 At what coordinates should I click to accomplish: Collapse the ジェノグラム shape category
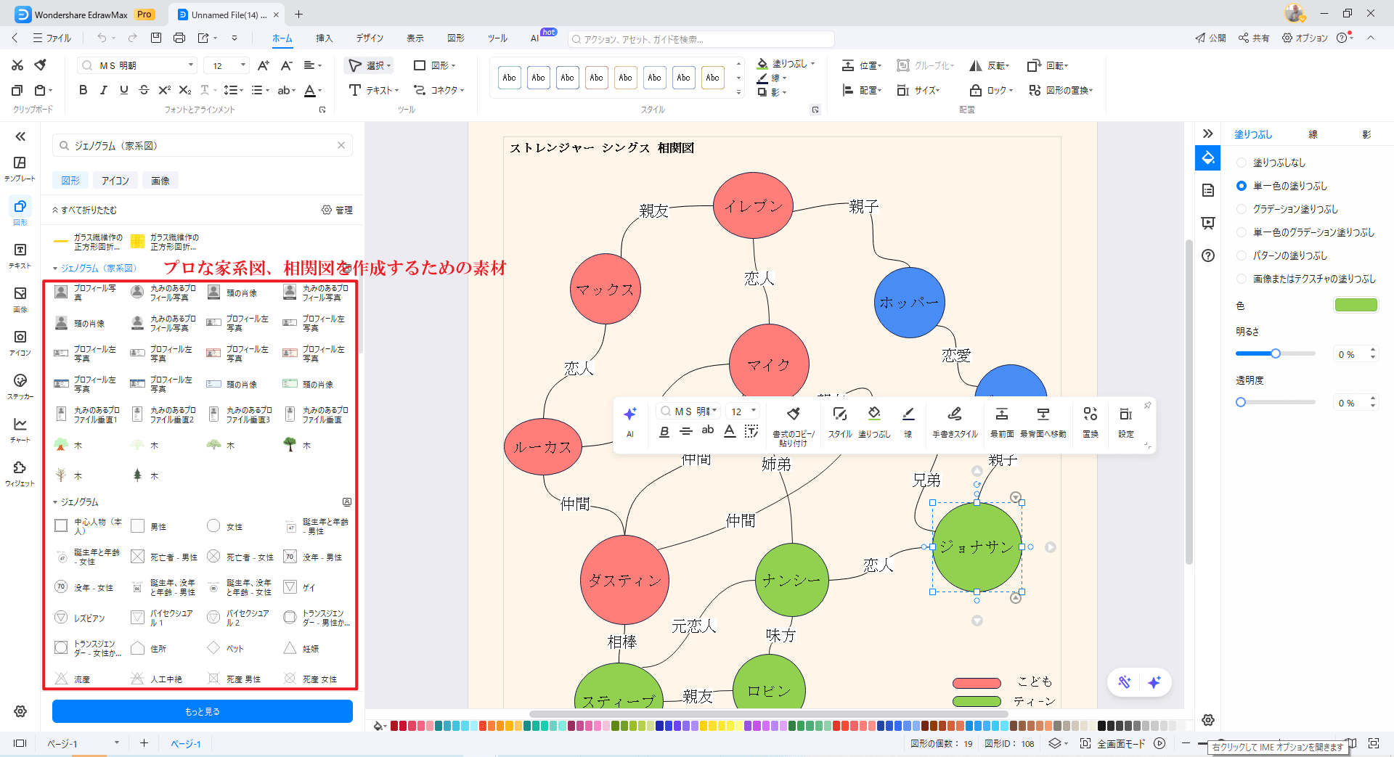point(55,502)
